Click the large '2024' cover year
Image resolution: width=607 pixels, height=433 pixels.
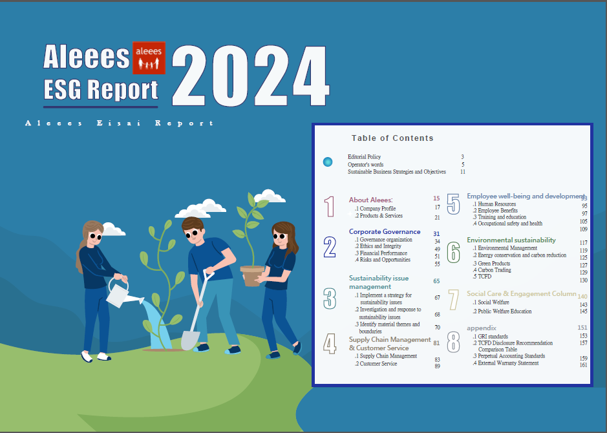point(250,76)
